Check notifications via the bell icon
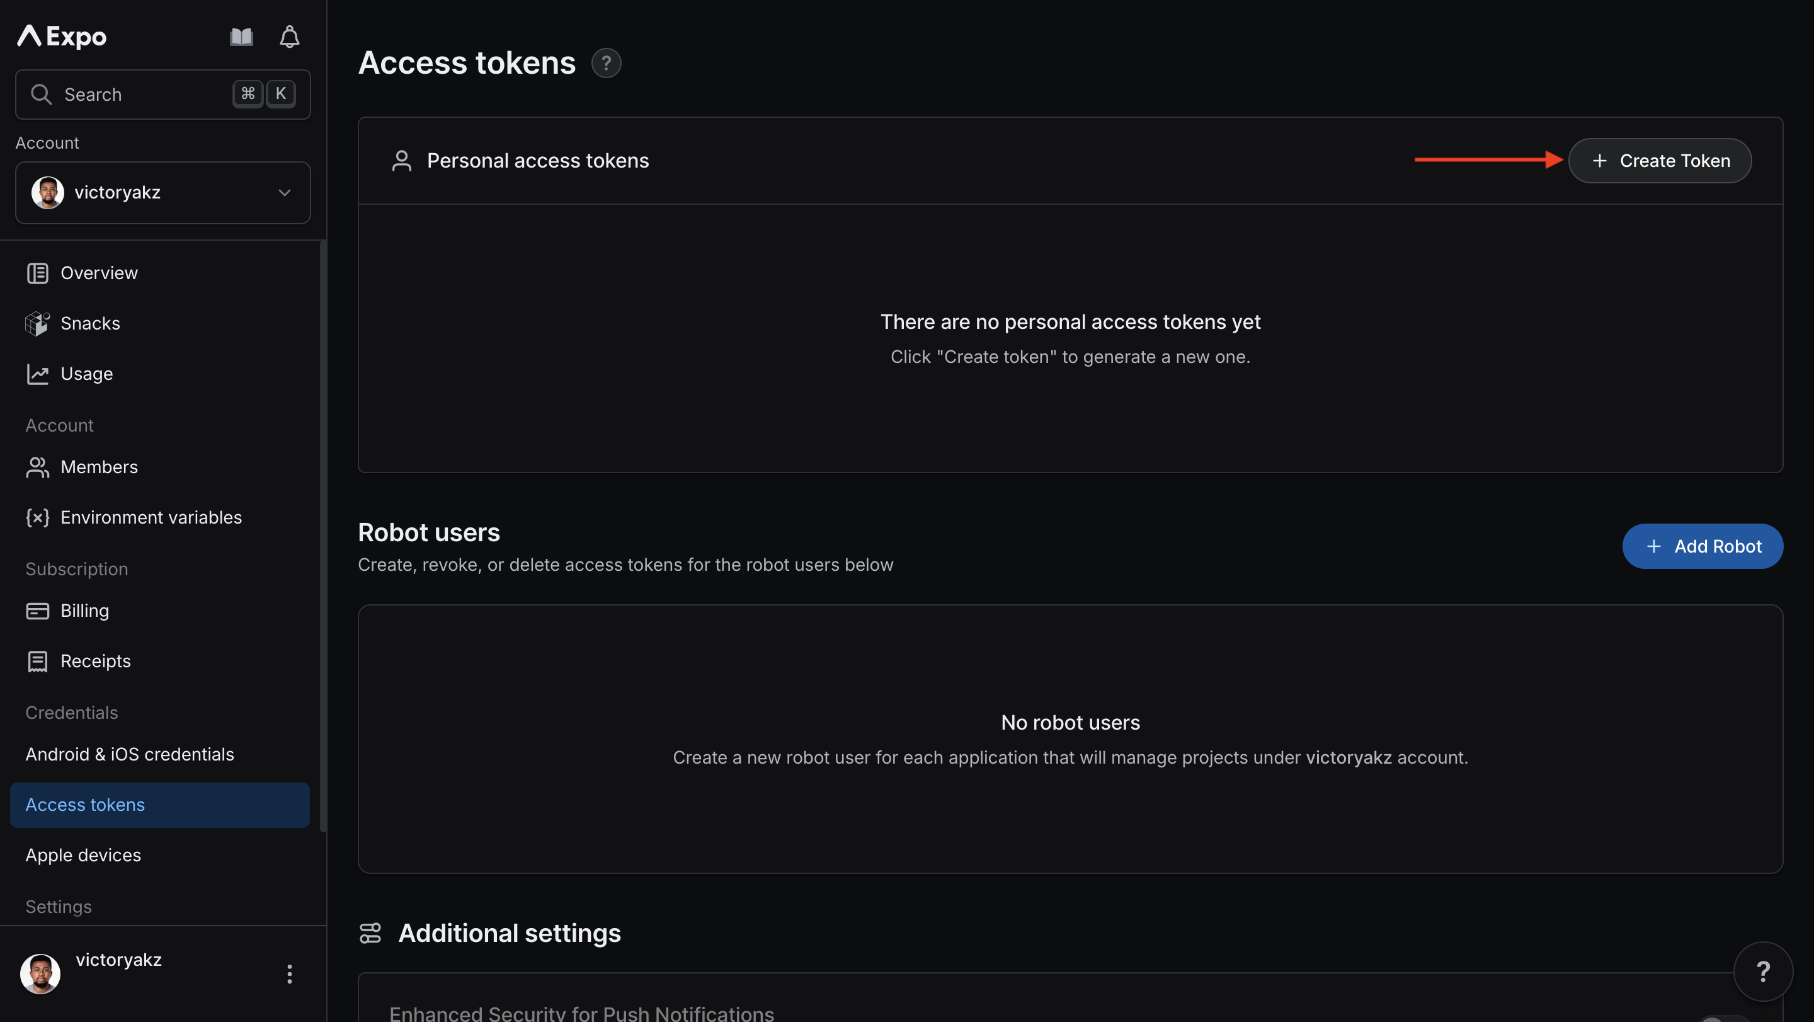The image size is (1814, 1022). [288, 36]
